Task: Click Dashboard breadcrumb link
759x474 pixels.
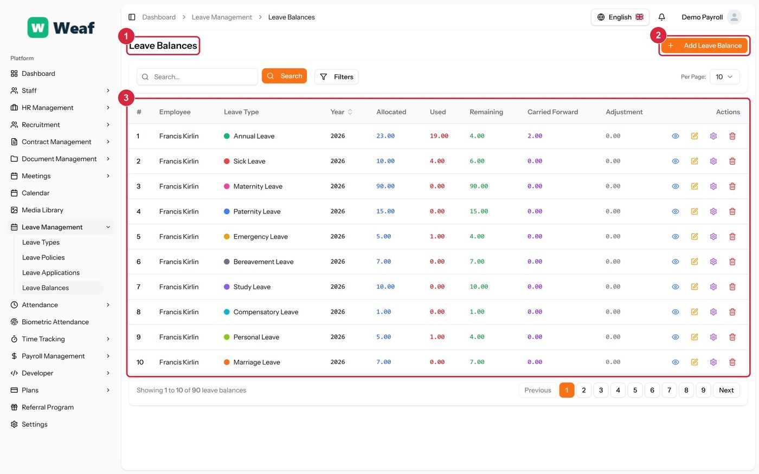Action: pos(159,17)
